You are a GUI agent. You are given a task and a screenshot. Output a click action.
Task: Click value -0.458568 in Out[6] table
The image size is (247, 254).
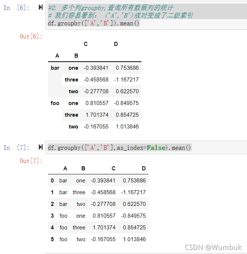pos(96,80)
